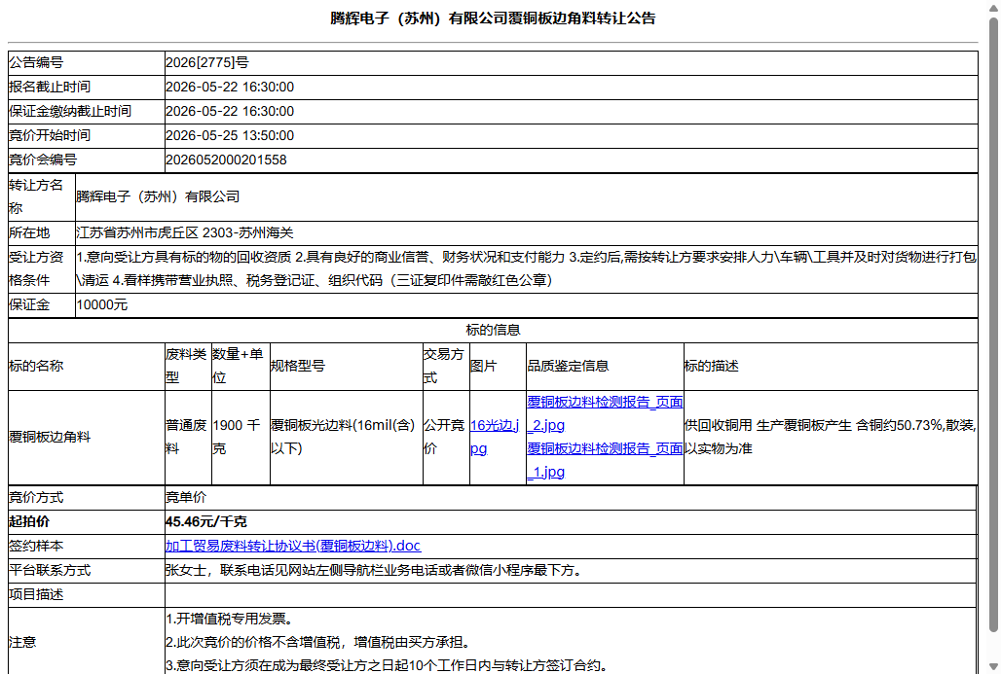Click the 保证金 label
This screenshot has height=674, width=1001.
pos(29,304)
